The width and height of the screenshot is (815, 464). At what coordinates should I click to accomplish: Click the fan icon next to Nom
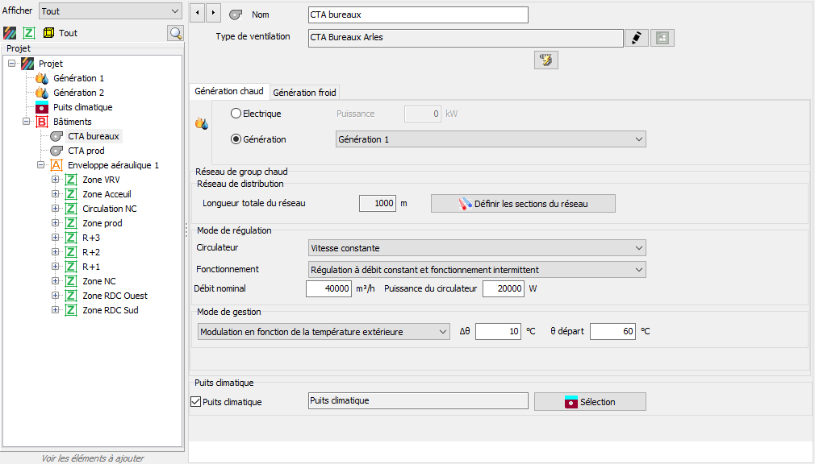pyautogui.click(x=236, y=15)
